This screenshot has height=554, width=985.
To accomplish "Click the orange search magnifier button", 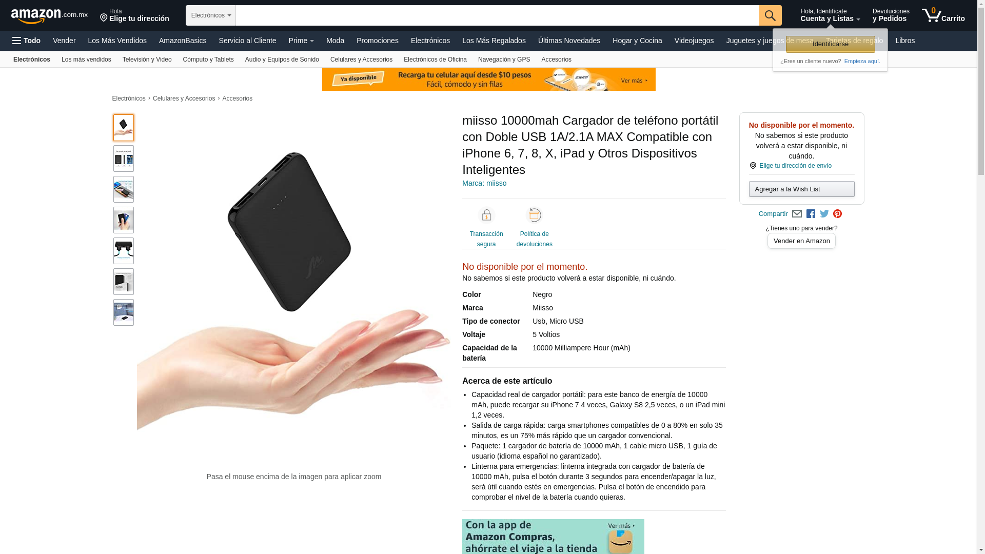I will 770,15.
